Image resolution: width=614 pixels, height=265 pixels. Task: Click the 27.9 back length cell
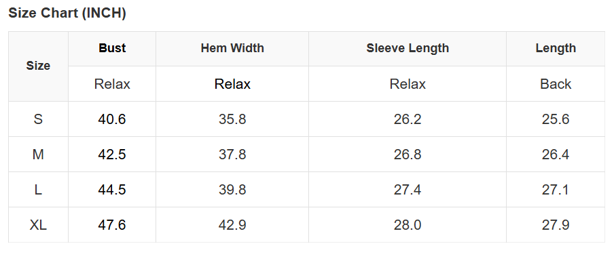[556, 225]
